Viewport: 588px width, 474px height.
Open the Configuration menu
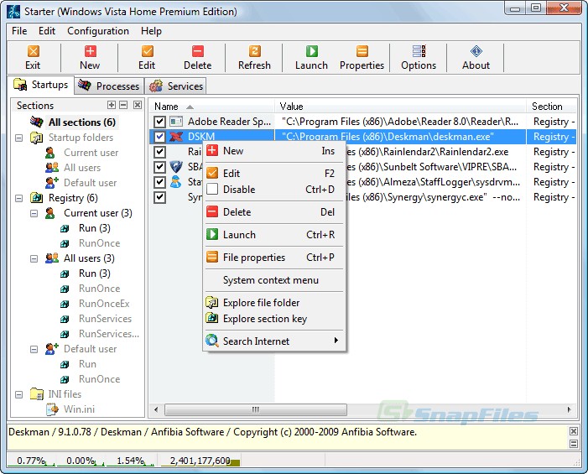98,31
